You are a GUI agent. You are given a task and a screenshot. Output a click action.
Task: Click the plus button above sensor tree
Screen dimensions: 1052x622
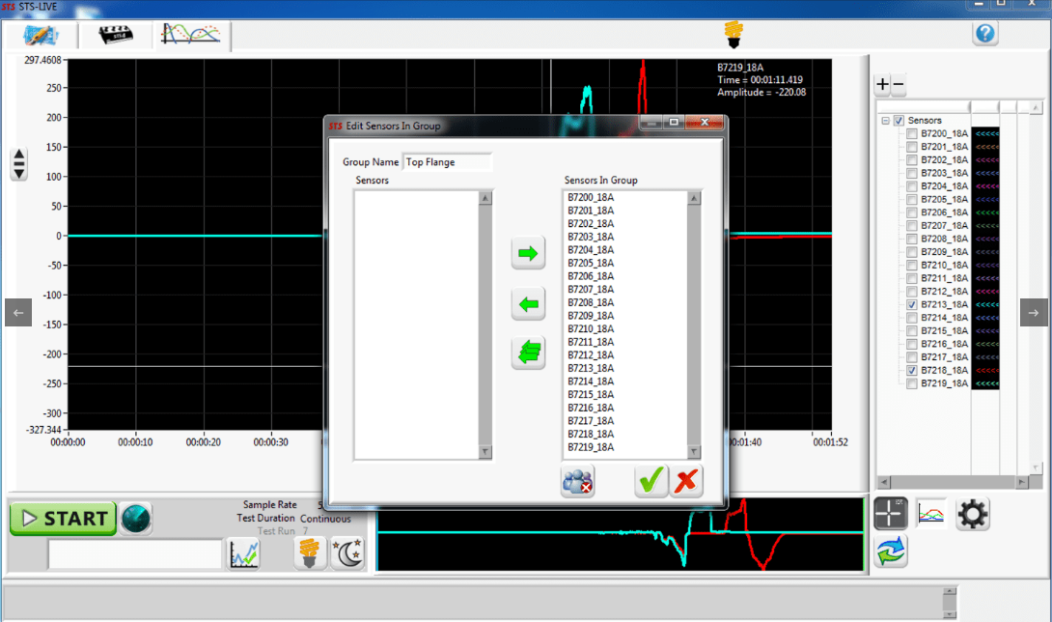tap(882, 85)
